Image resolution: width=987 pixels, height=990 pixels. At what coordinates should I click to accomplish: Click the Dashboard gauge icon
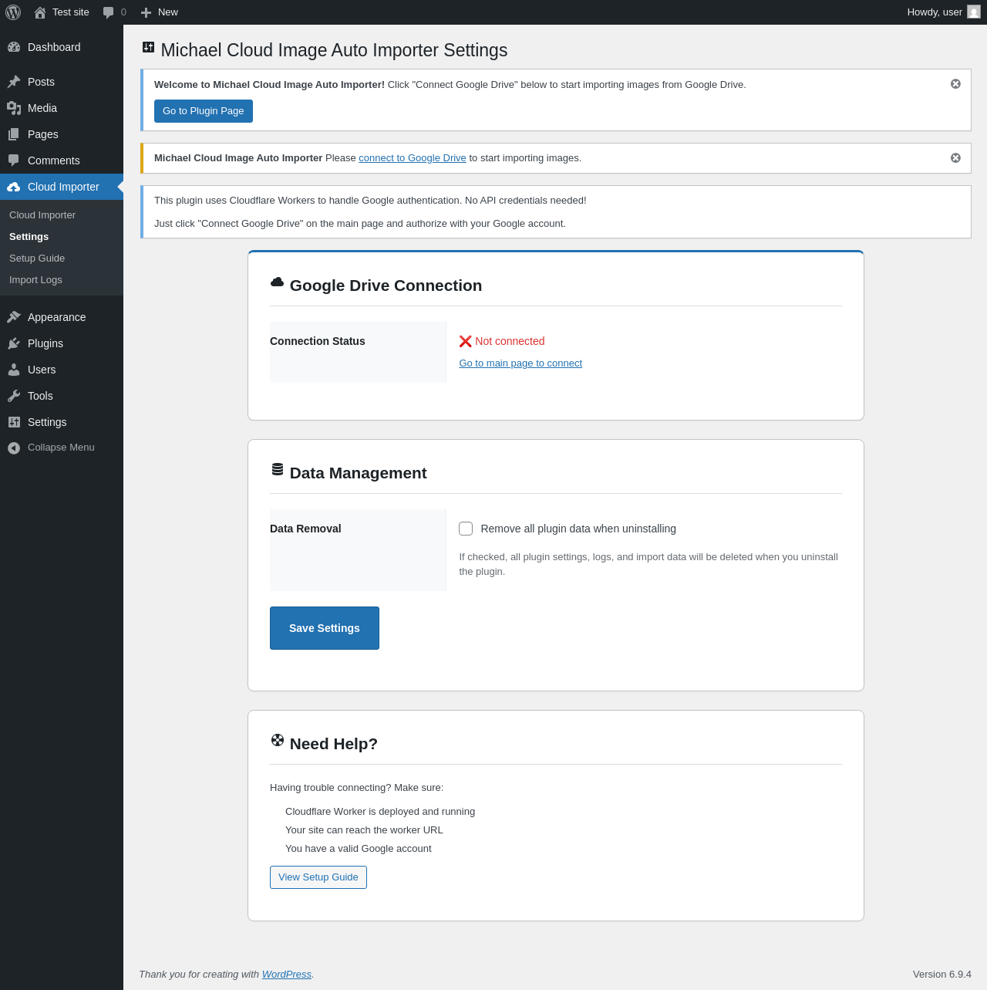14,47
